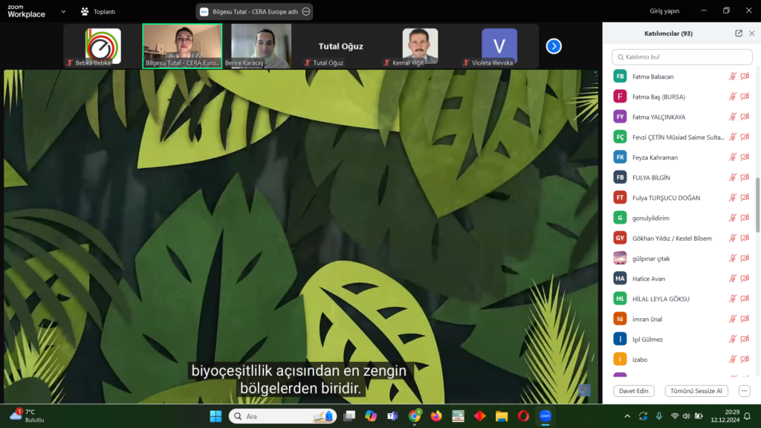Image resolution: width=761 pixels, height=428 pixels.
Task: Click the muted microphone icon for Fatma Babacan
Action: 733,77
